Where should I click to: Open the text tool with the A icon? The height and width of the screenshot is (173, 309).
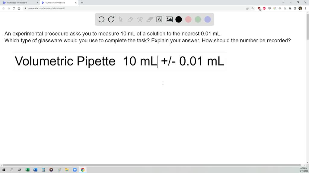(159, 19)
